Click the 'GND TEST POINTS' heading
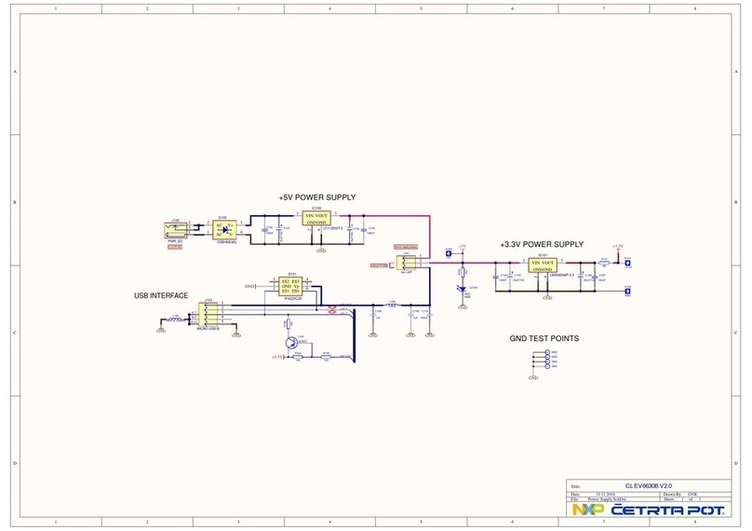 (544, 338)
